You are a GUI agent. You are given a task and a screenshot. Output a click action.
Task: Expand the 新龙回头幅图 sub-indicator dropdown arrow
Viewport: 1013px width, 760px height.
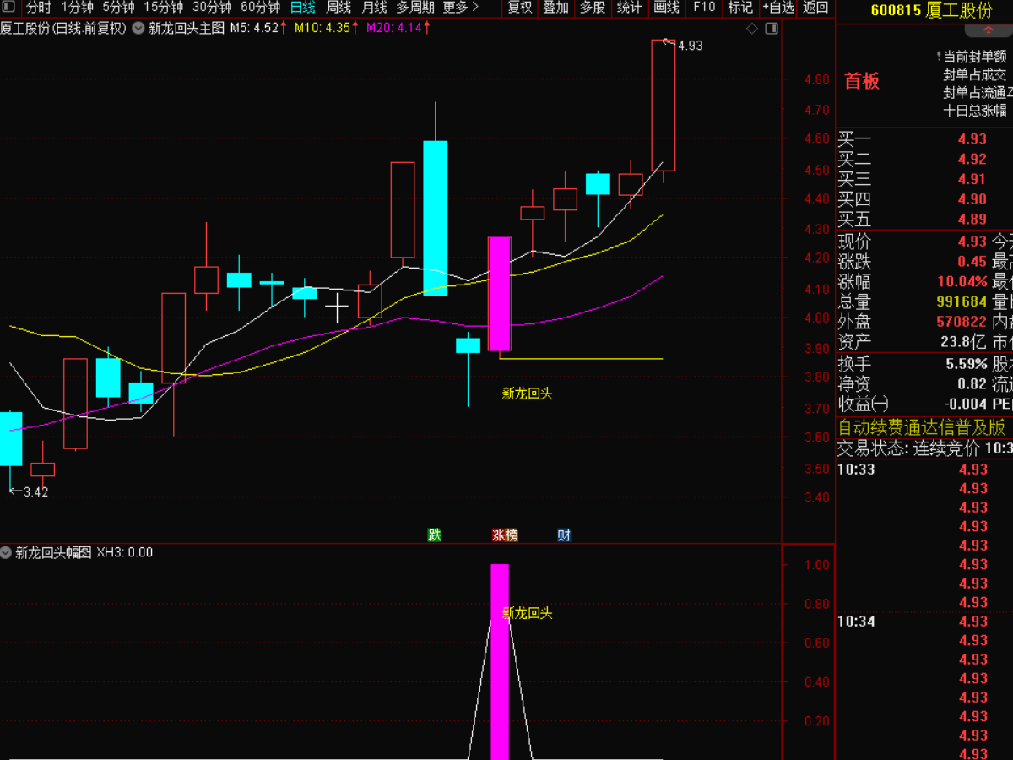[x=7, y=552]
